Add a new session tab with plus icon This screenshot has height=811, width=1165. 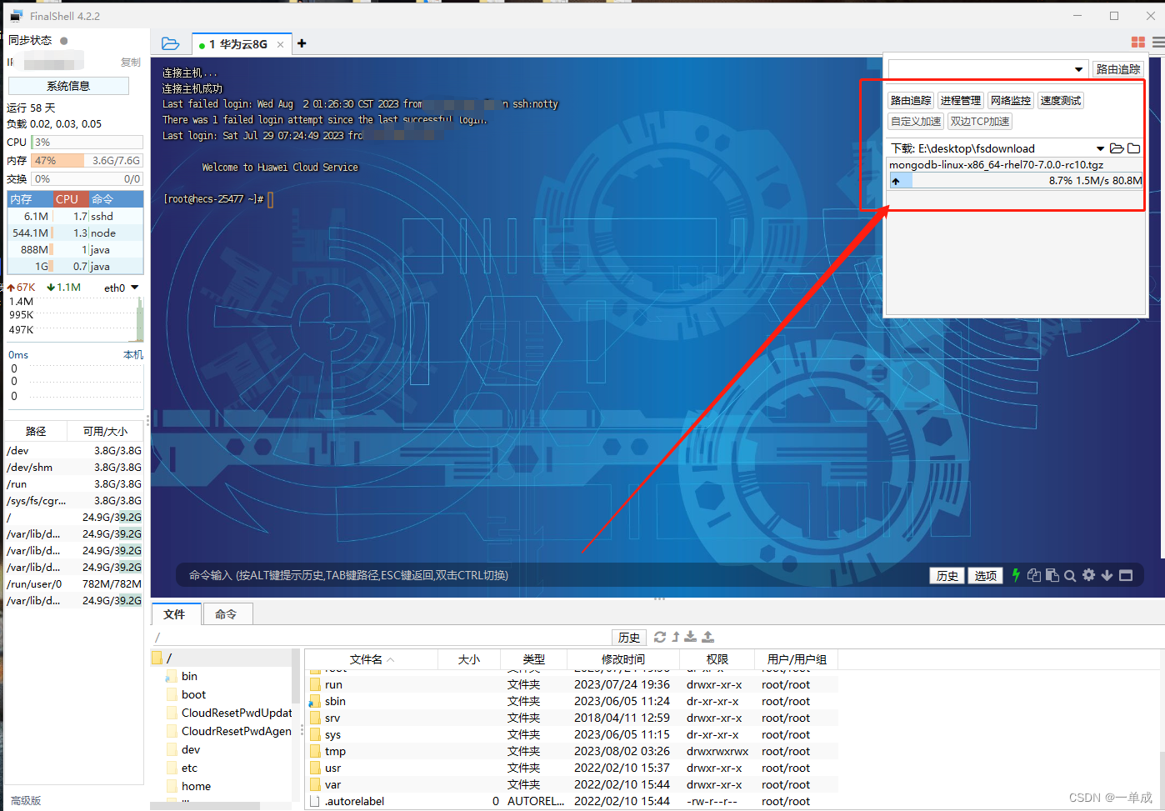click(302, 43)
